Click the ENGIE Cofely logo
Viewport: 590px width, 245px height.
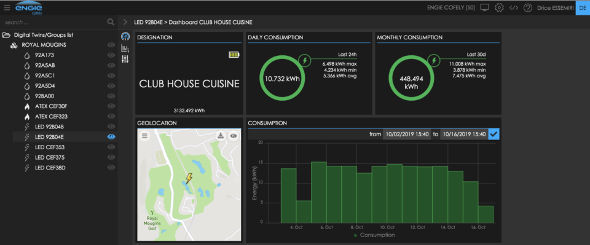coord(29,8)
